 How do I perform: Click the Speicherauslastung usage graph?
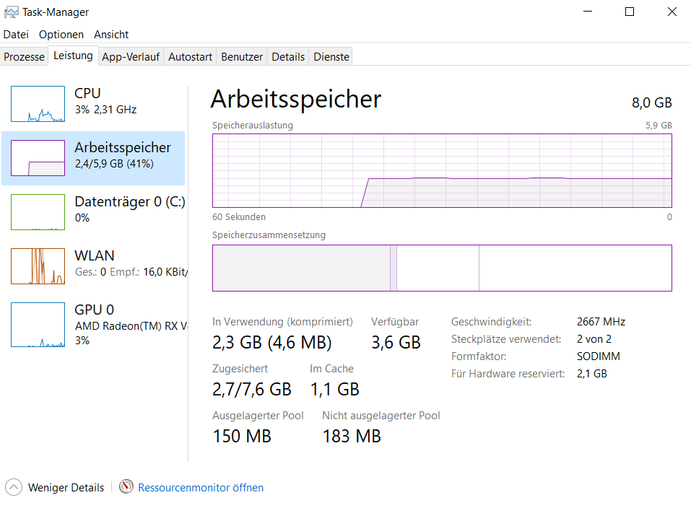point(442,170)
